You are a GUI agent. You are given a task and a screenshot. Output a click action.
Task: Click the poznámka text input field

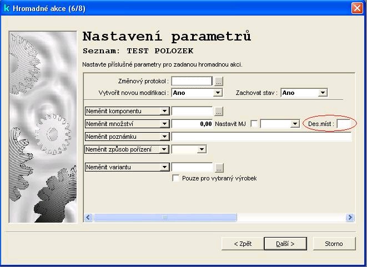click(x=262, y=137)
